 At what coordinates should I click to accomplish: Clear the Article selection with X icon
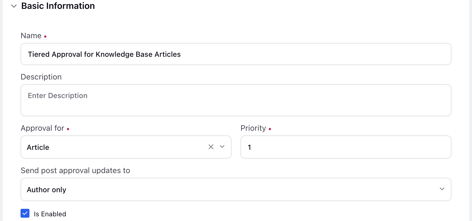click(211, 147)
